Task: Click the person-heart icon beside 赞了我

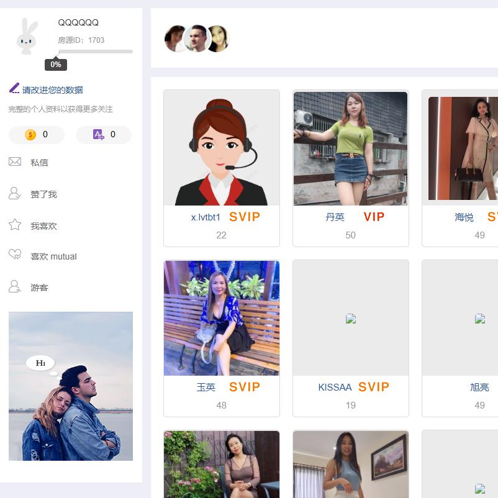Action: coord(15,193)
